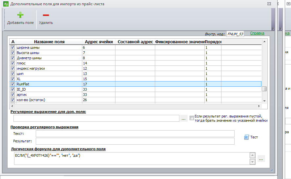Uncheck the Диаметр шины row checkbox
Screen dimensions: 291x179
click(x=12, y=58)
